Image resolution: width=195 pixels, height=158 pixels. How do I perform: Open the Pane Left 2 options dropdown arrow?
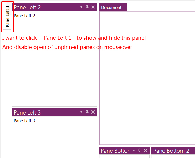pyautogui.click(x=82, y=7)
